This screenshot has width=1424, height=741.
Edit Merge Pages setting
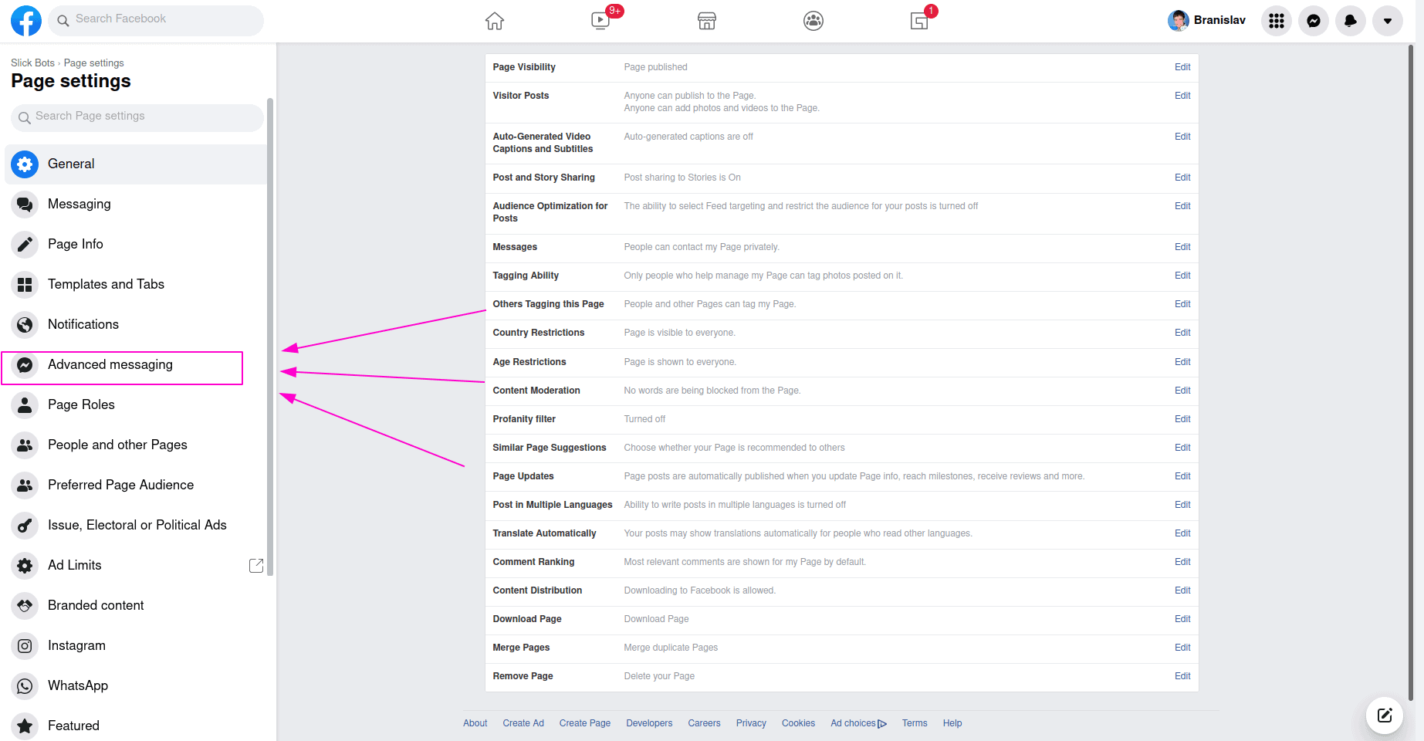click(x=1182, y=648)
